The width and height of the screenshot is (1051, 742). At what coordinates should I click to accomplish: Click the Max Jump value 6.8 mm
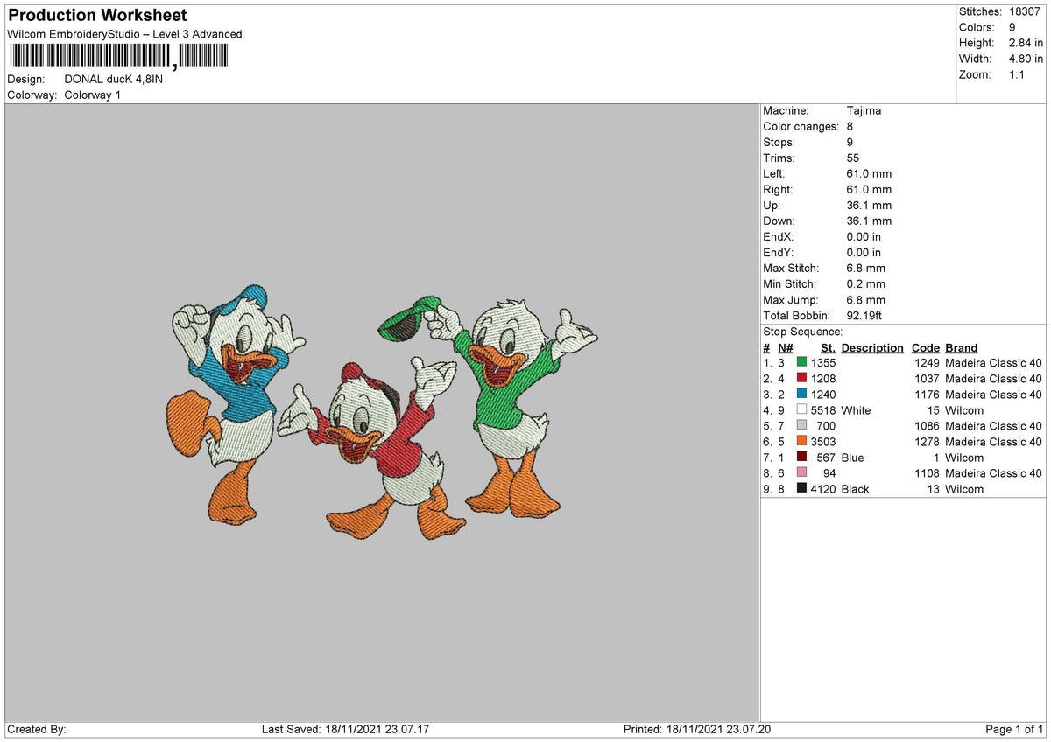(x=866, y=299)
